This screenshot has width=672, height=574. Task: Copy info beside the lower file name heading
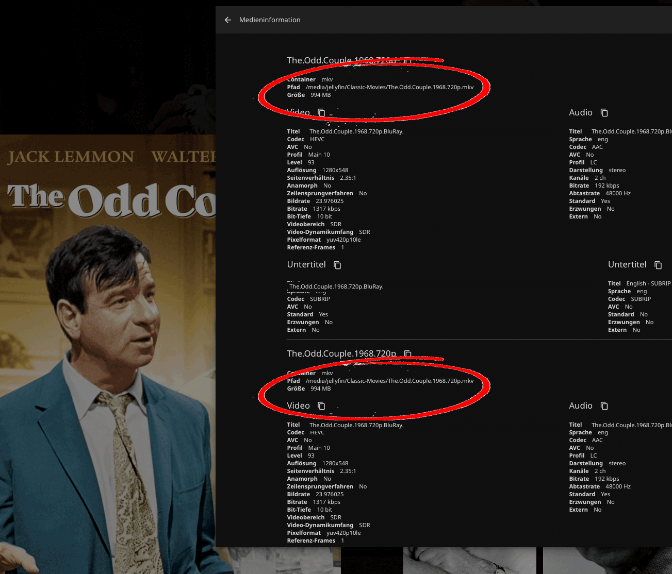pos(407,354)
